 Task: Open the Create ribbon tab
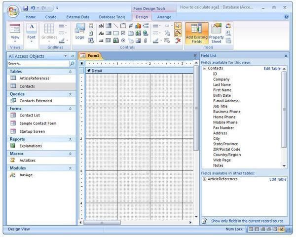click(x=51, y=17)
